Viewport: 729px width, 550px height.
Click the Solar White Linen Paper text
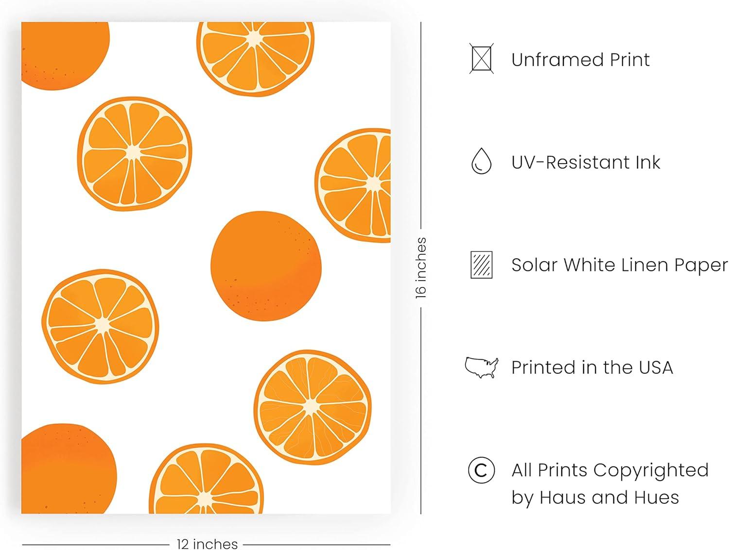pos(620,265)
